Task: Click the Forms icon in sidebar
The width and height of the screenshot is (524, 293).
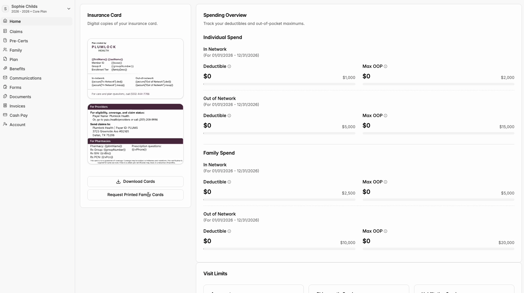Action: pyautogui.click(x=5, y=87)
